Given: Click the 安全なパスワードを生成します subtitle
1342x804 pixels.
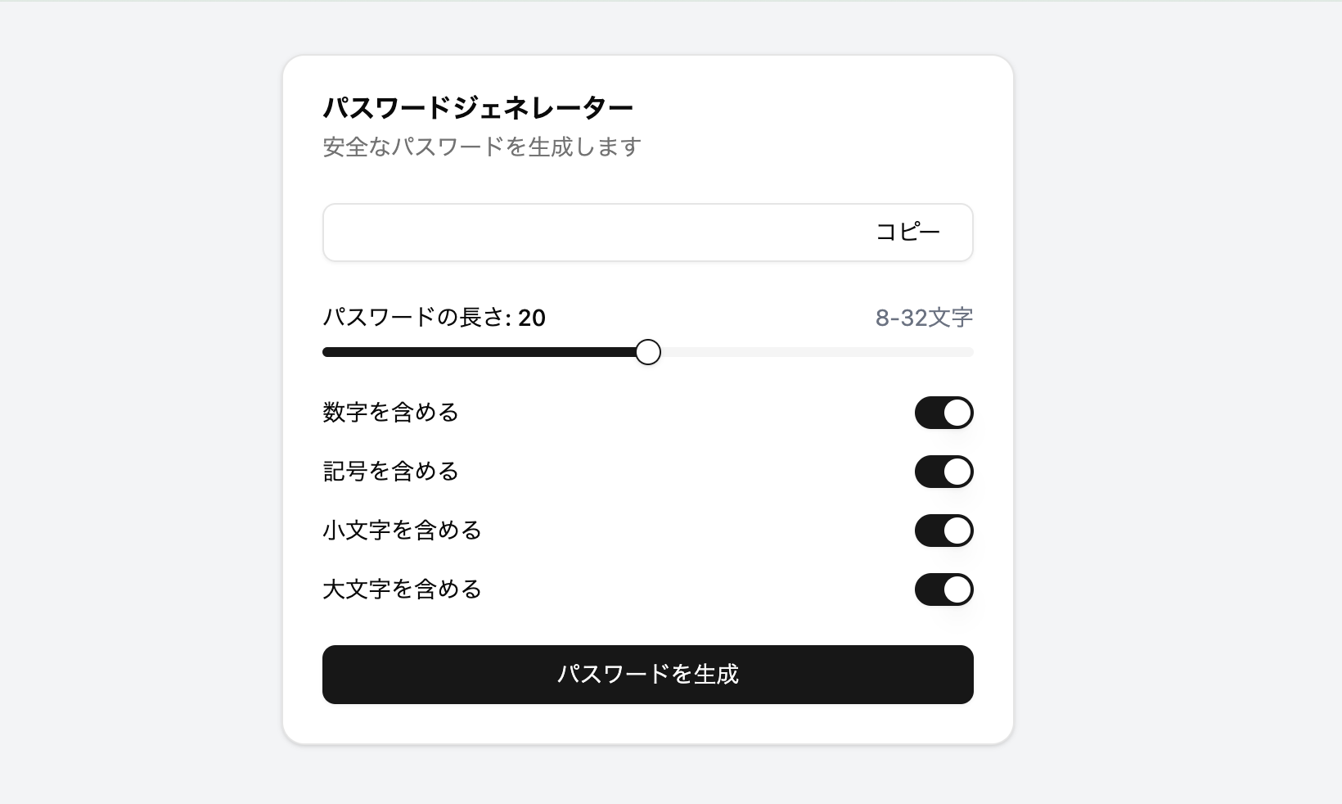Looking at the screenshot, I should (481, 147).
